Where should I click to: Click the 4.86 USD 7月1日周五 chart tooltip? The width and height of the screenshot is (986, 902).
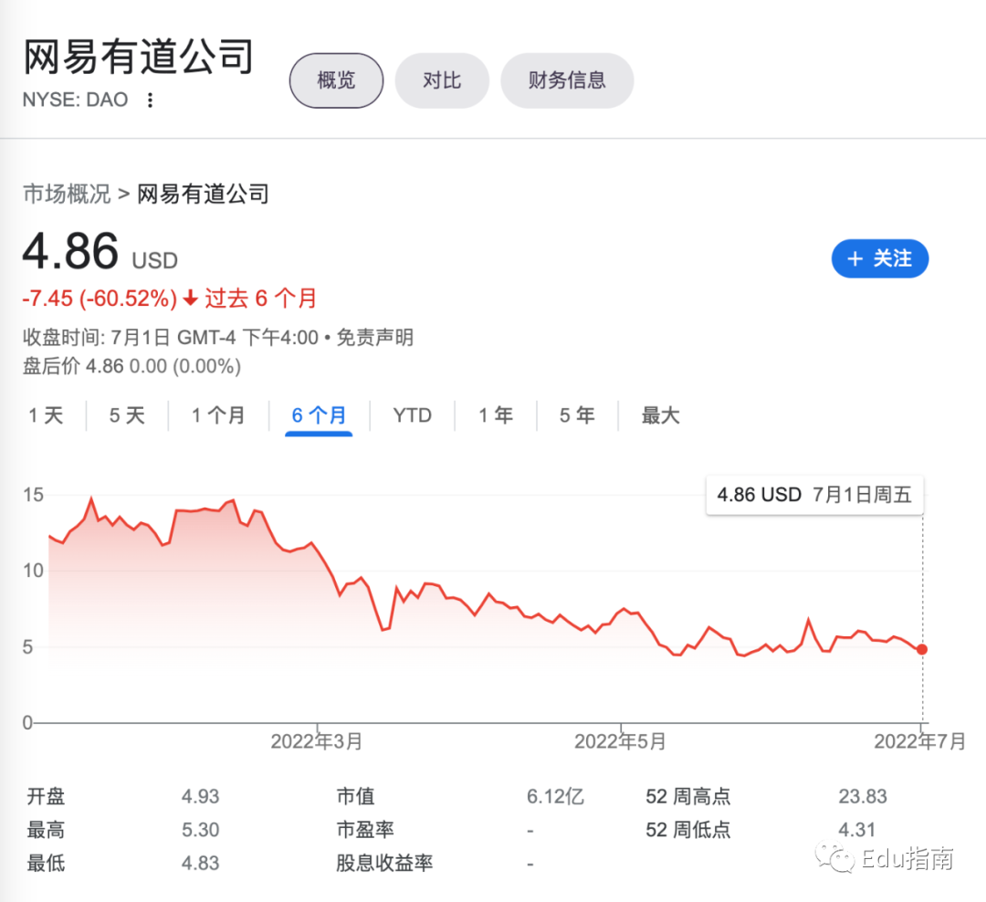pyautogui.click(x=815, y=495)
